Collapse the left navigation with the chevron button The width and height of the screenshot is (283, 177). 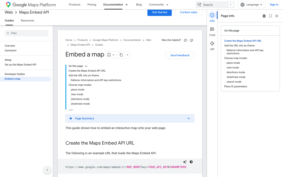point(47,170)
